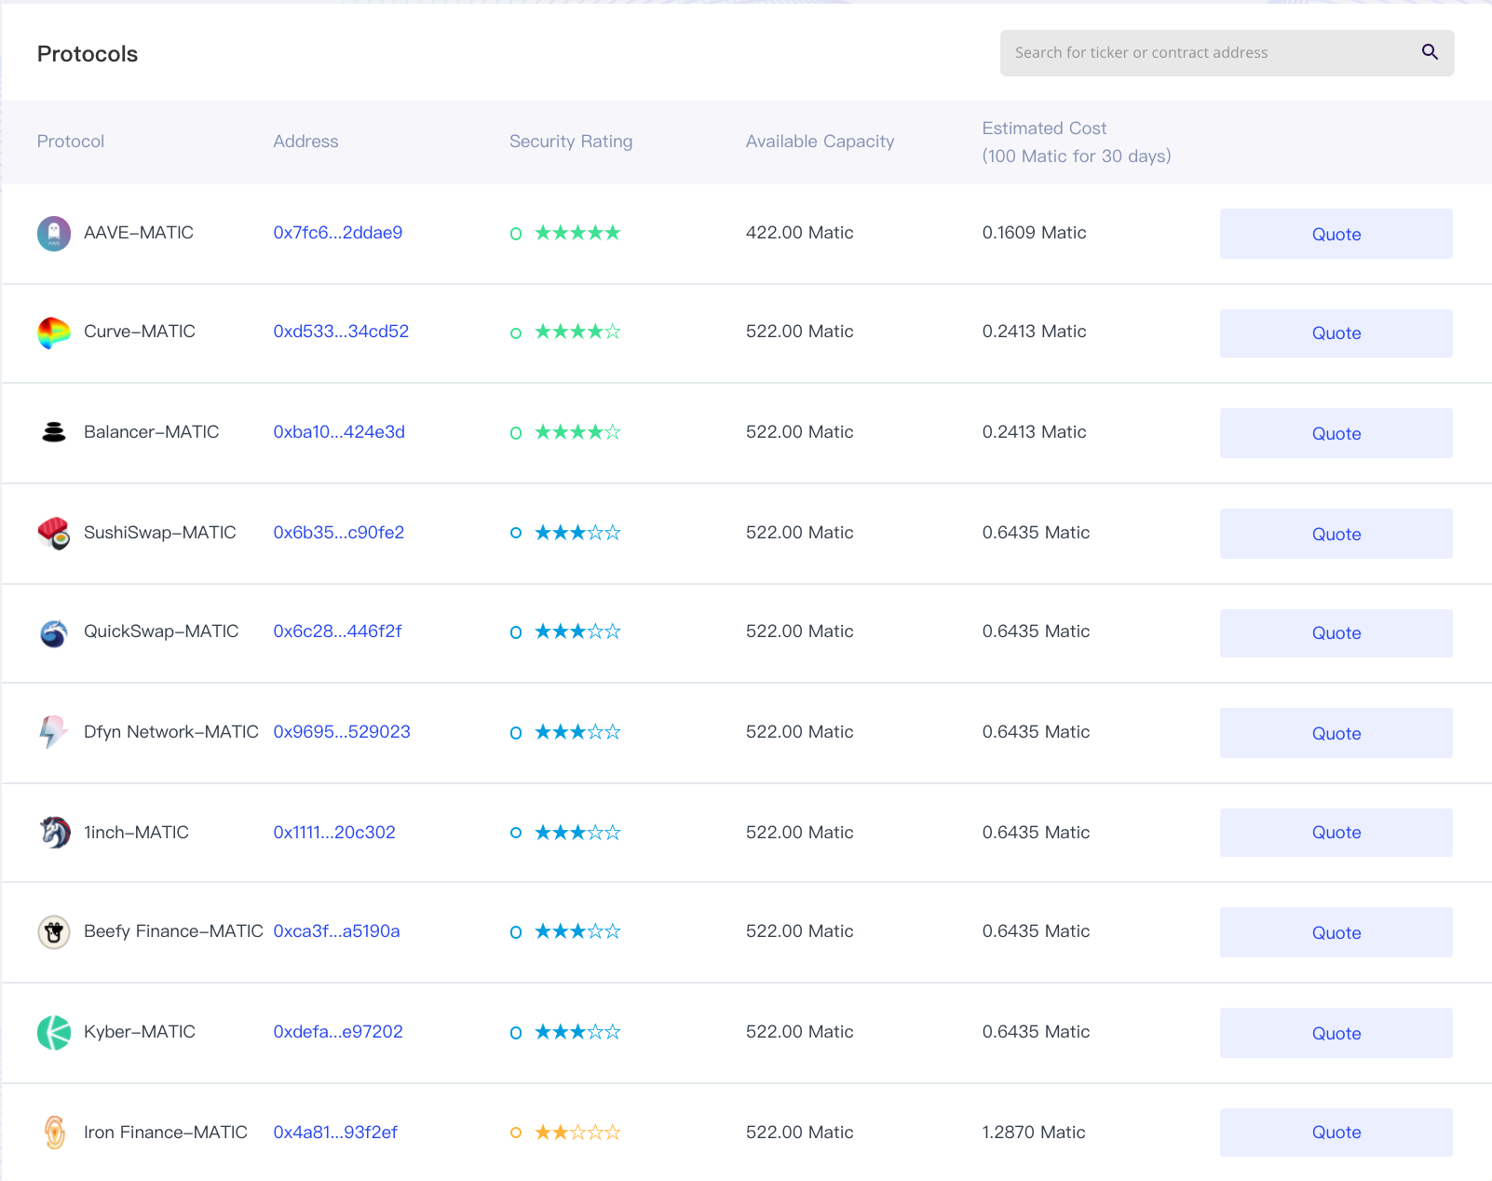The image size is (1492, 1181).
Task: Select the Dfyn Network-MATIC protocol name
Action: tap(171, 732)
